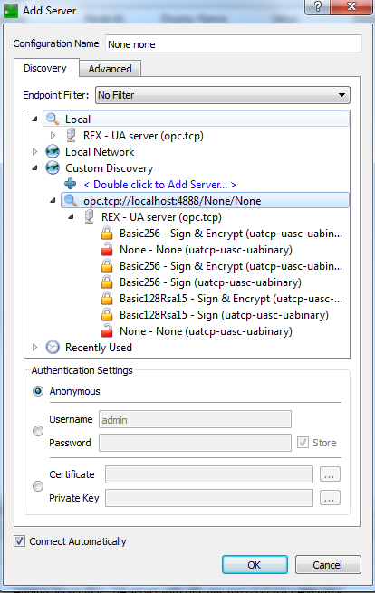
Task: Toggle the Connect Automatically checkbox
Action: pos(19,540)
